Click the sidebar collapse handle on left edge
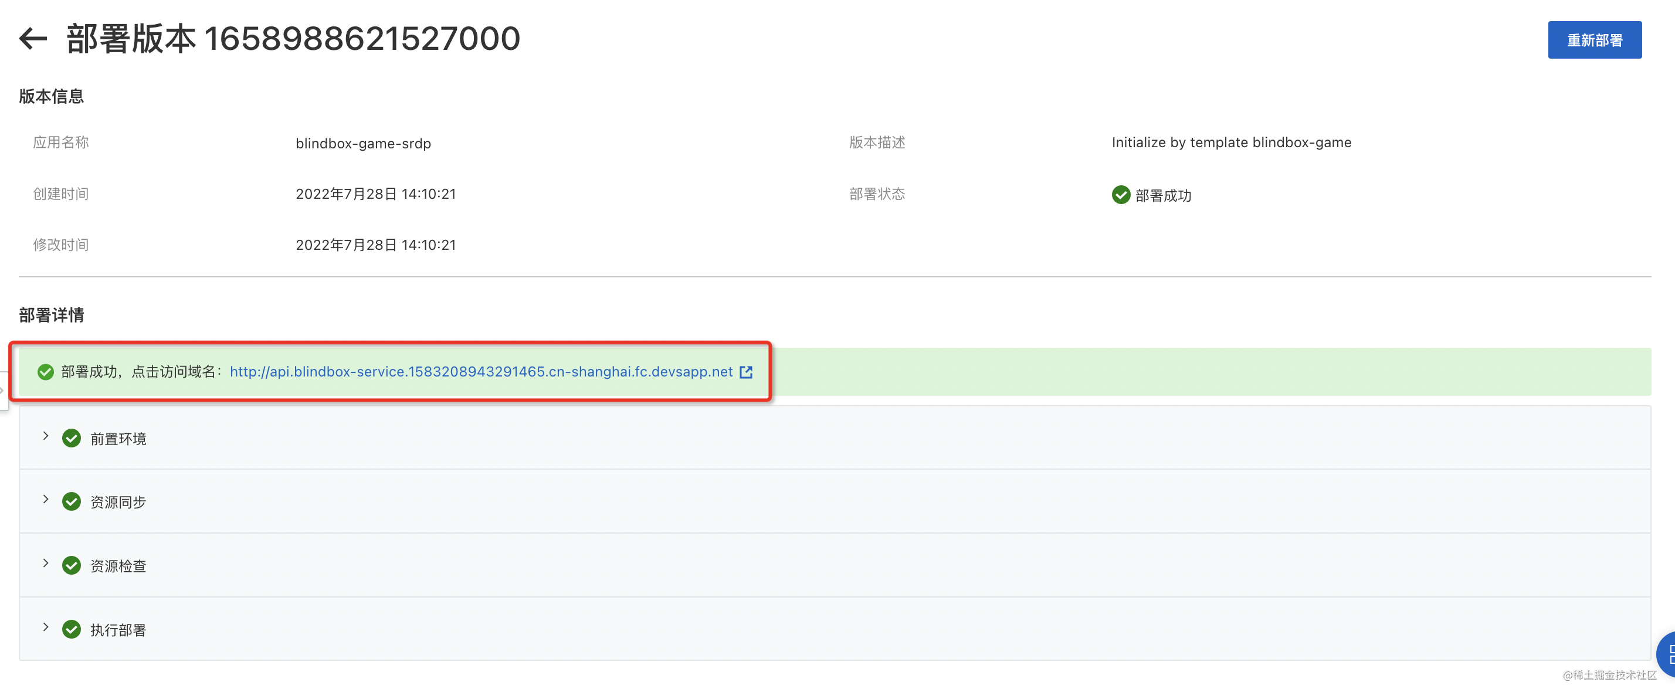 tap(4, 390)
